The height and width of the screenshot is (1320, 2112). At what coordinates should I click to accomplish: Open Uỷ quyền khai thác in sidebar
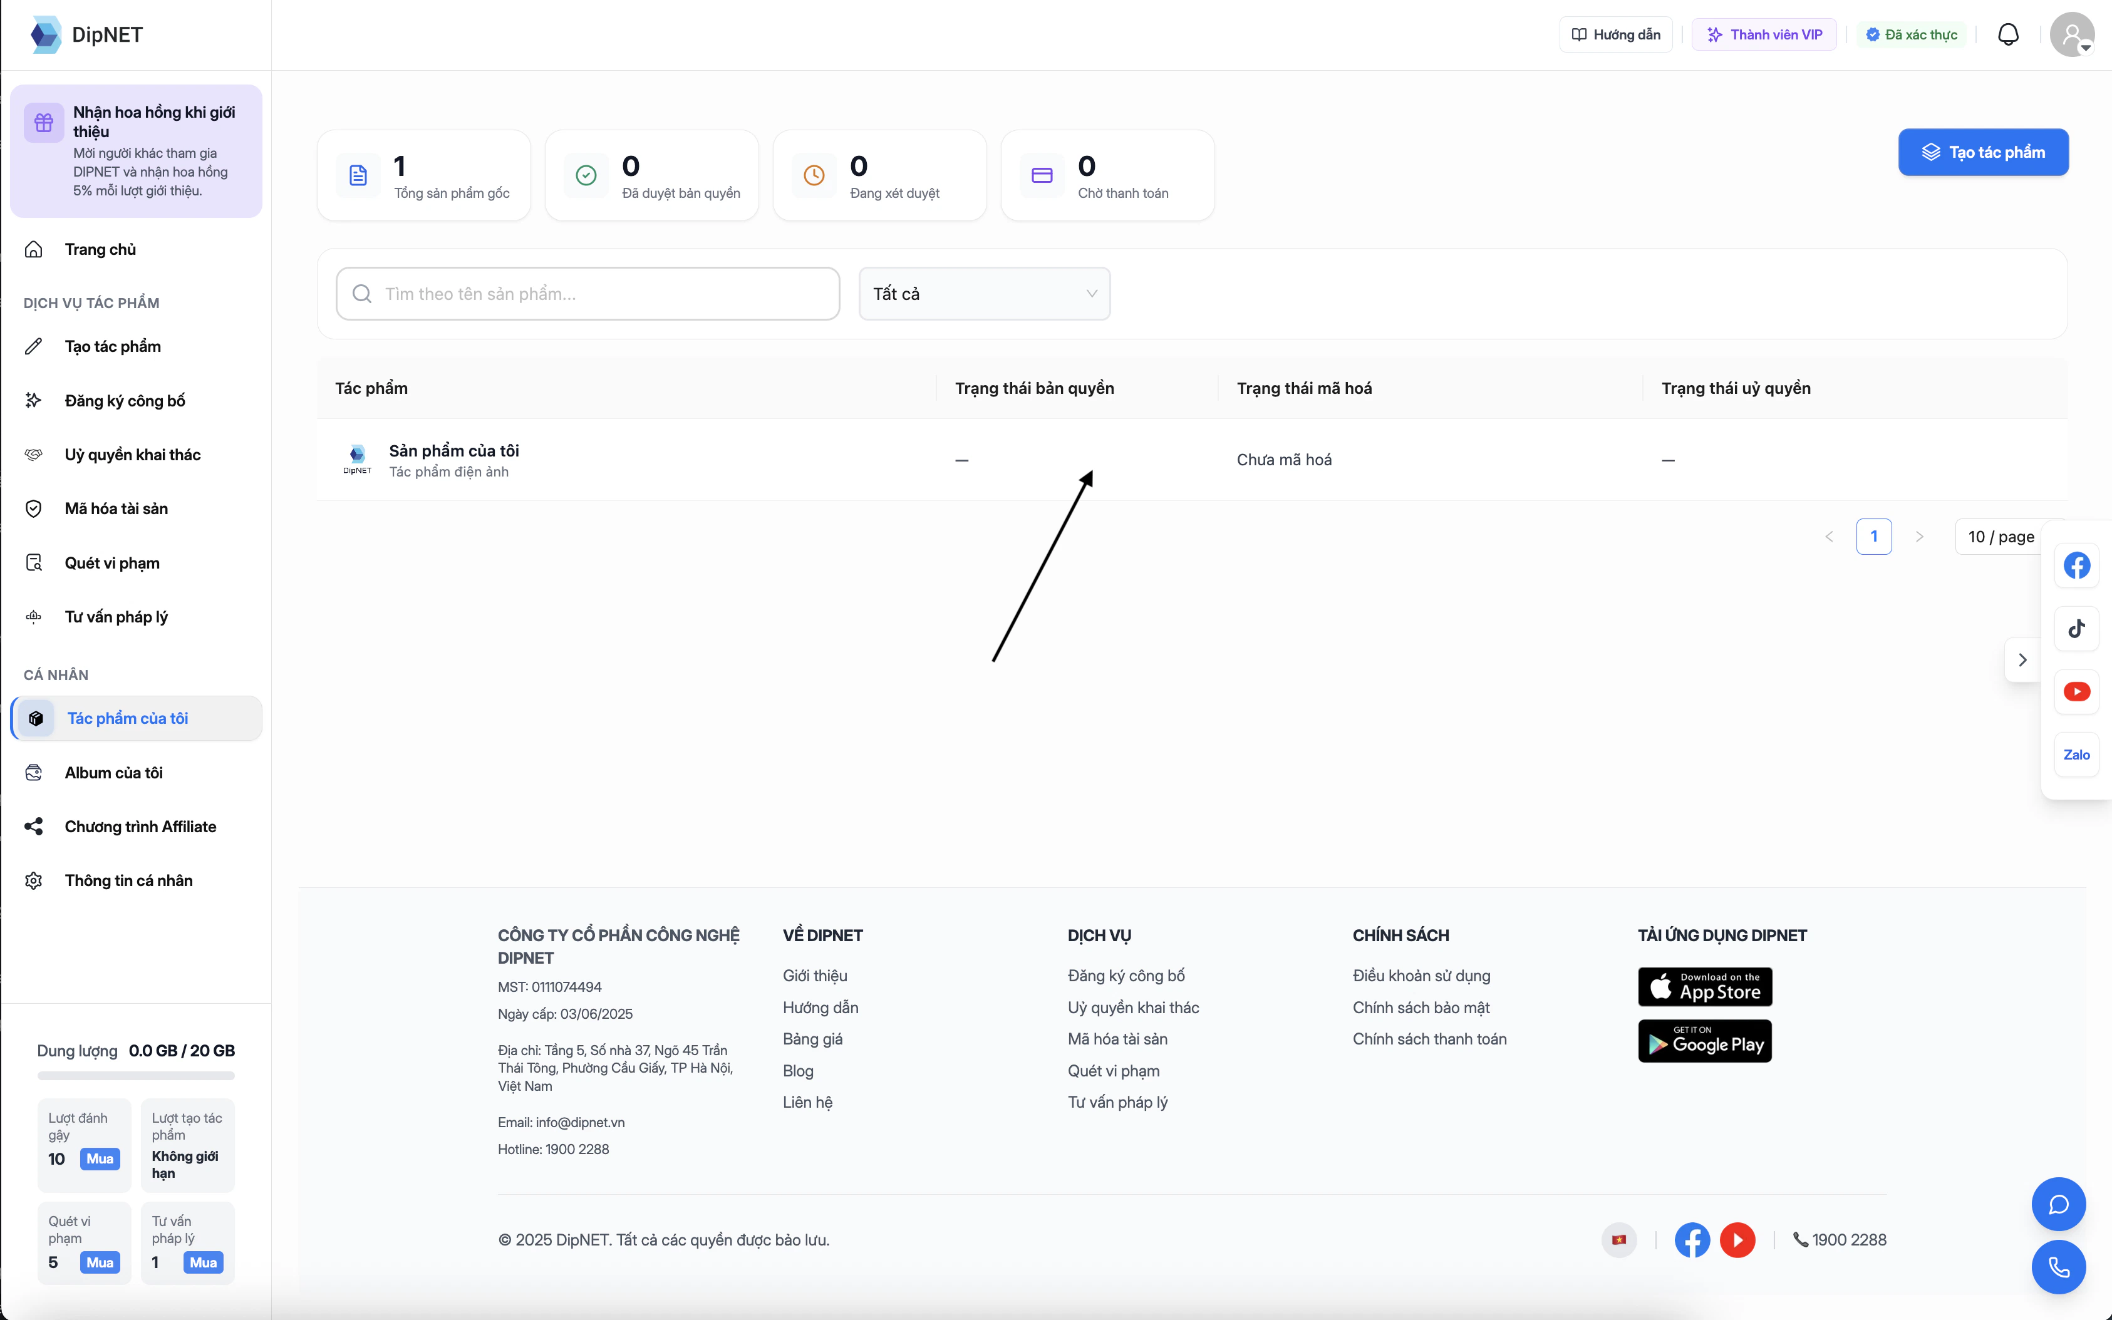pos(136,455)
